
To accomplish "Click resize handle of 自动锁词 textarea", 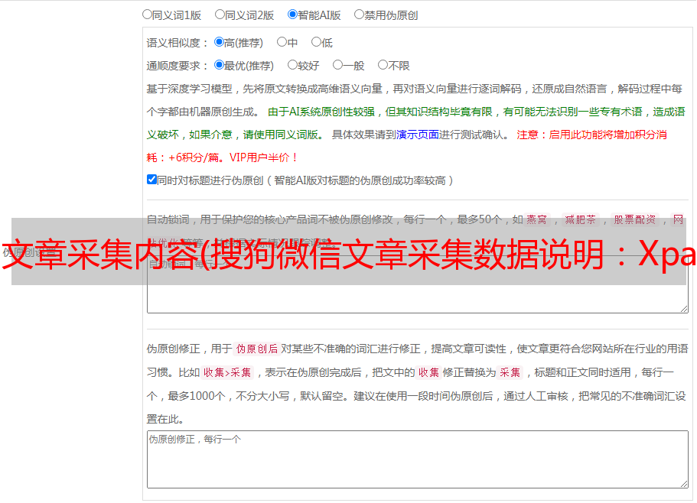I will (684, 309).
